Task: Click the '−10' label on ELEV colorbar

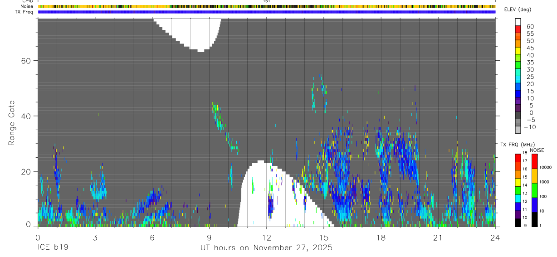Action: pos(530,127)
